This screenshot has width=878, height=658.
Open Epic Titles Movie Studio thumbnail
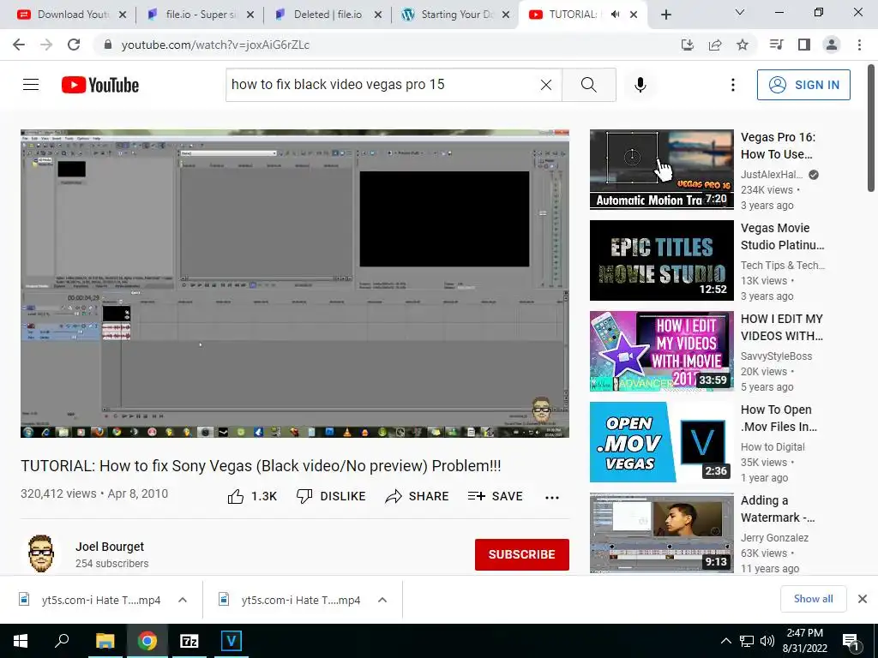661,260
